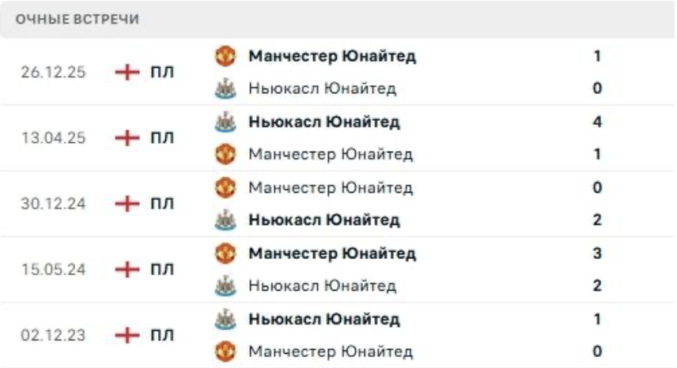
Task: Click Newcastle crest in 13.04.25 match
Action: pos(225,122)
